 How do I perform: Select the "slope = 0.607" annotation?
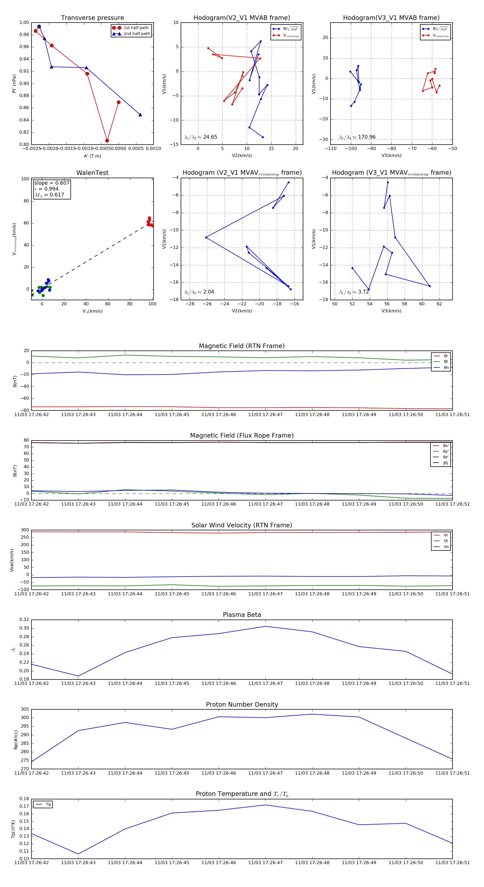[x=52, y=183]
